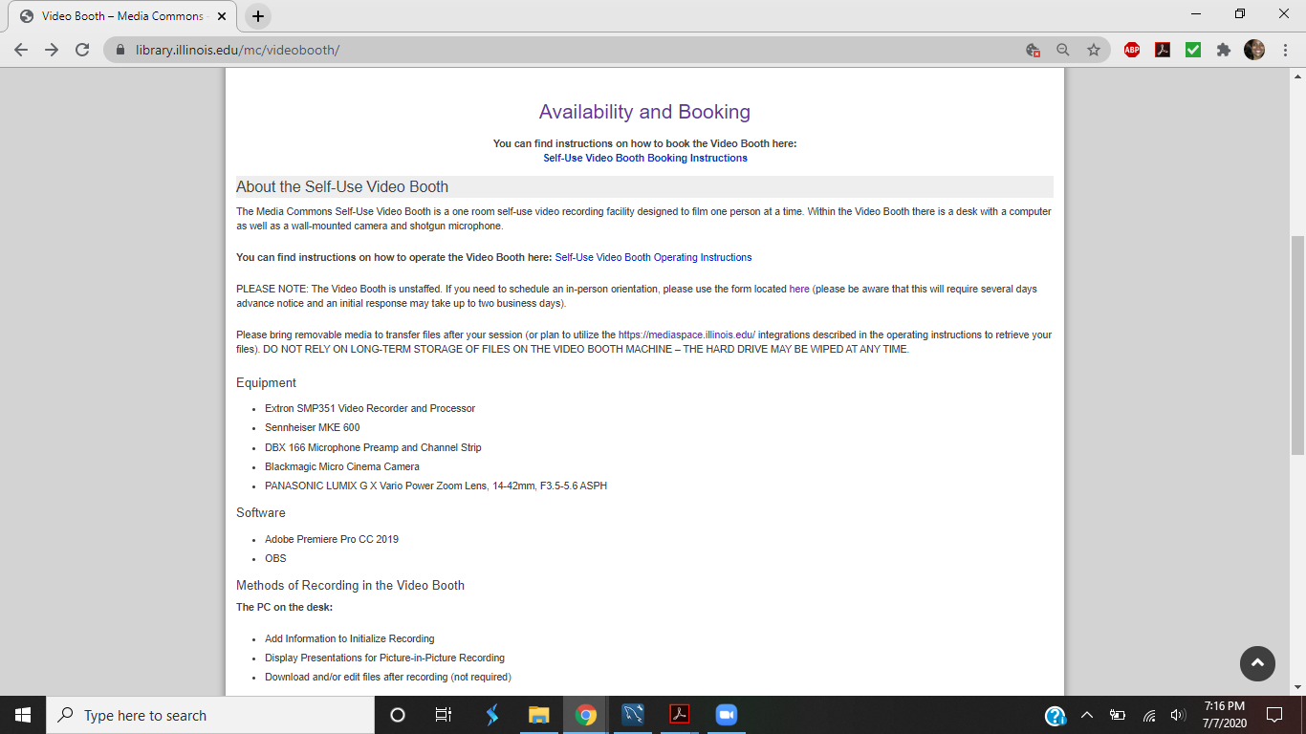Viewport: 1306px width, 734px height.
Task: Switch to Google Chrome on the taskbar
Action: point(586,715)
